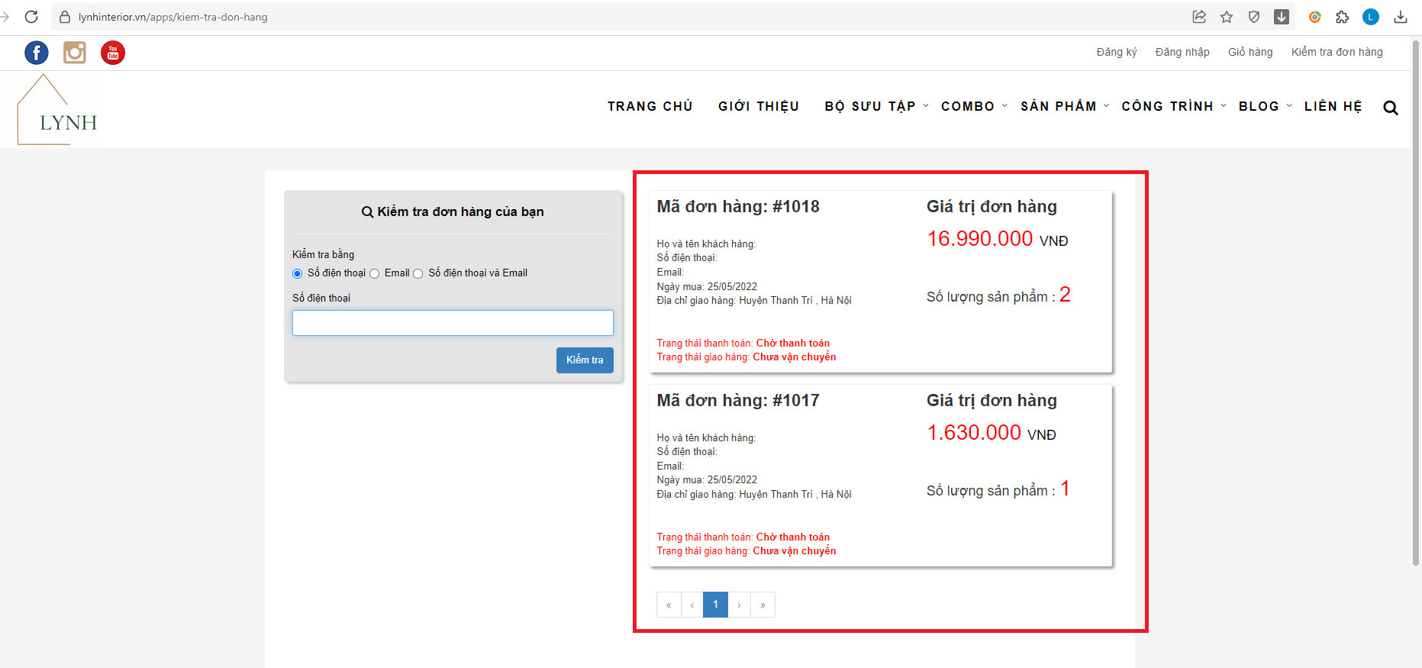Click the download arrow extension icon
The height and width of the screenshot is (668, 1422).
coord(1282,17)
